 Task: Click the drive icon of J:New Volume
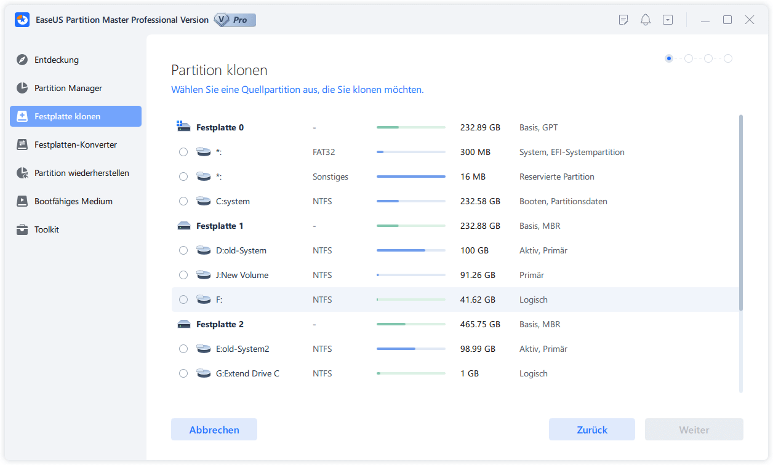[x=203, y=275]
